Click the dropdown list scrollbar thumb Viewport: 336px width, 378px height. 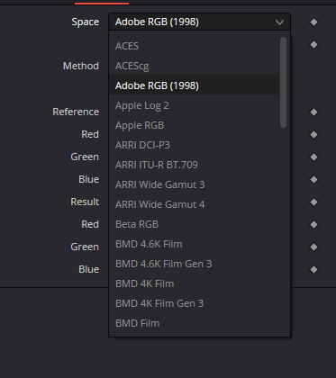pyautogui.click(x=283, y=82)
